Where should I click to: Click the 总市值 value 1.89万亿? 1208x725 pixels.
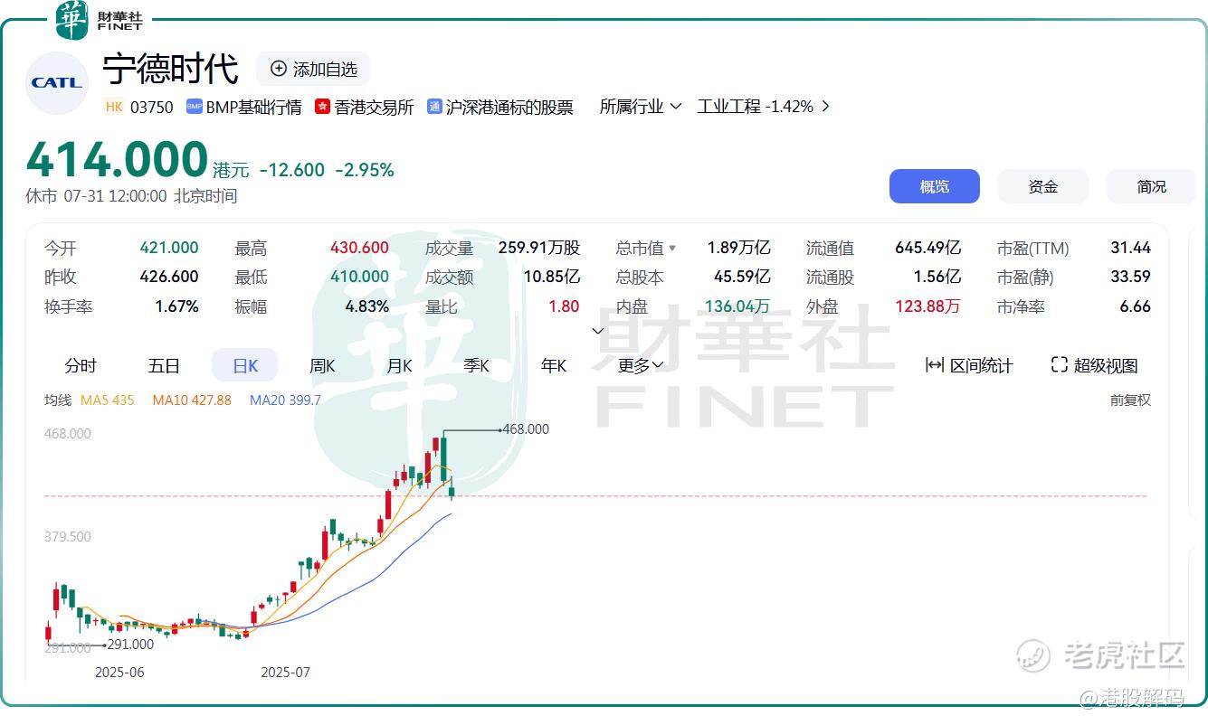click(x=739, y=248)
